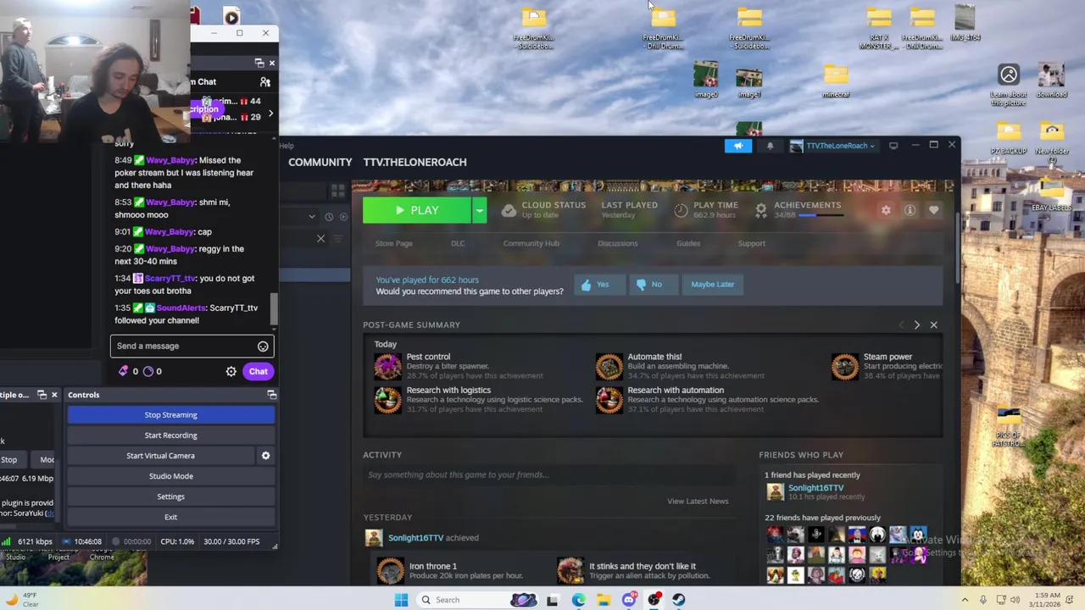Open Research with logistics achievement icon
Viewport: 1085px width, 610px height.
(387, 399)
